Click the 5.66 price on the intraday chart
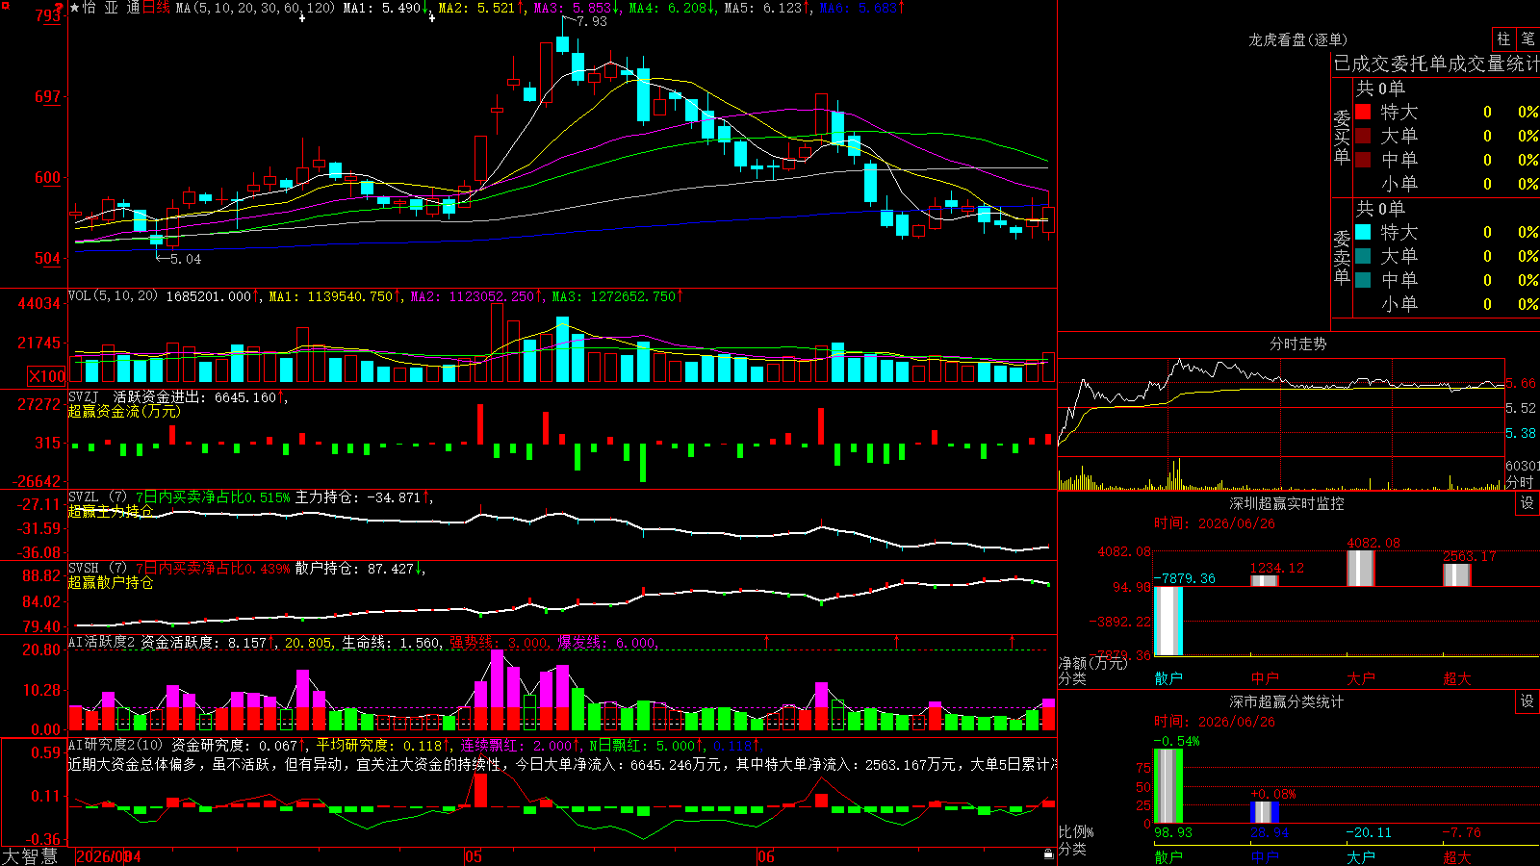Viewport: 1540px width, 866px height. pos(1521,383)
